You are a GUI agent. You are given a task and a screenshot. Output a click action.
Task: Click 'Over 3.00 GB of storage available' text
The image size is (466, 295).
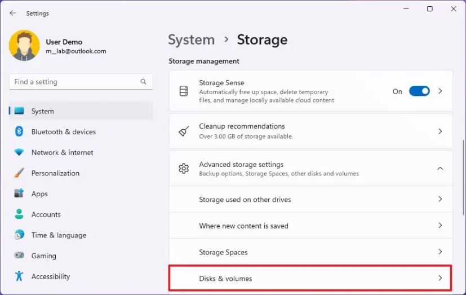246,137
